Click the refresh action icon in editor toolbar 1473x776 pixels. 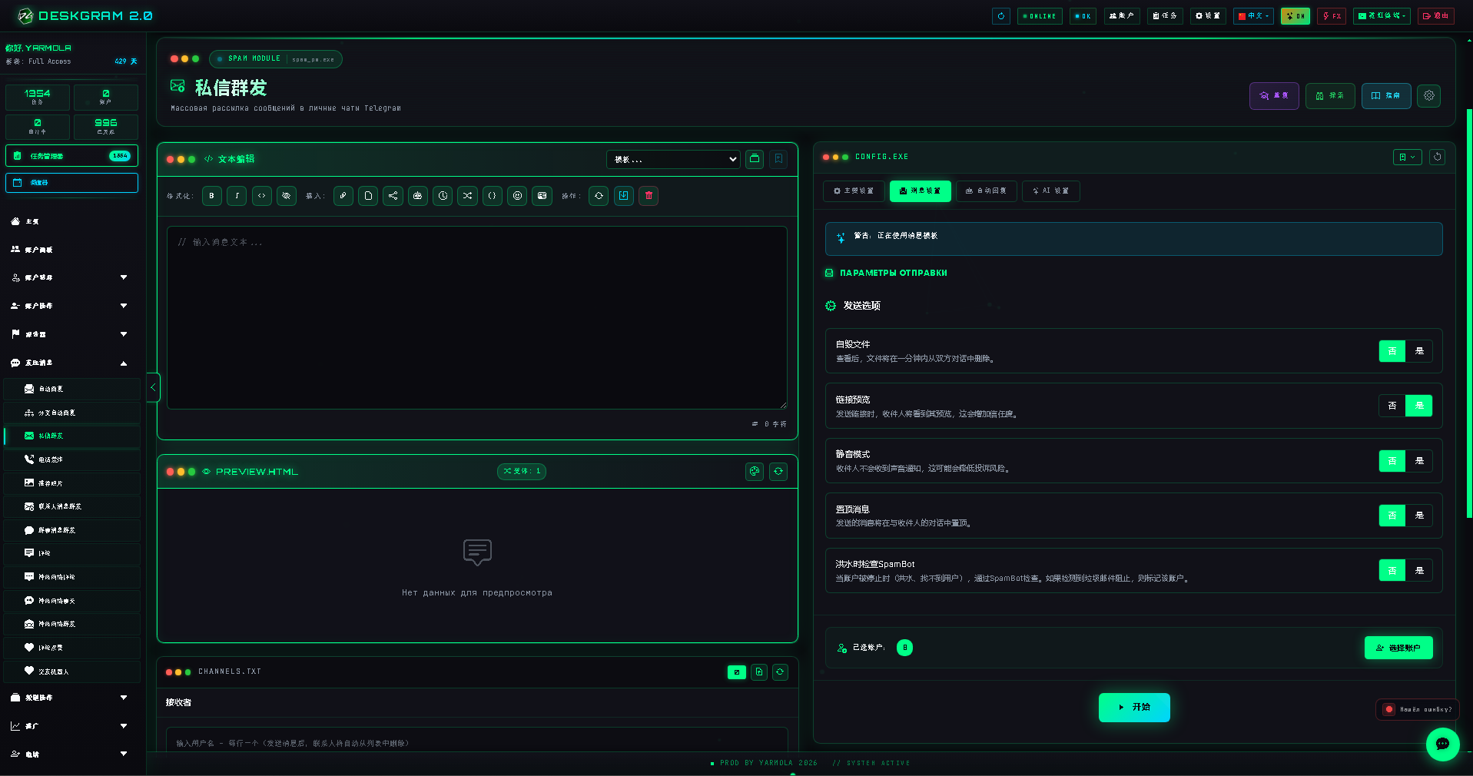tap(599, 196)
